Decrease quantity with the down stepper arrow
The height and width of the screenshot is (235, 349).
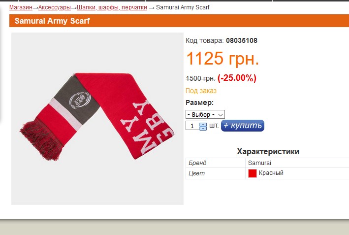[x=203, y=128]
